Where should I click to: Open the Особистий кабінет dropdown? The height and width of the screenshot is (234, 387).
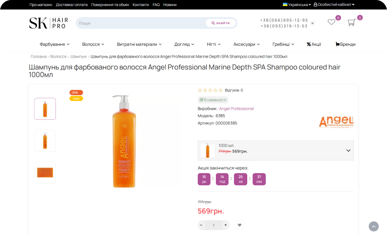pyautogui.click(x=334, y=4)
